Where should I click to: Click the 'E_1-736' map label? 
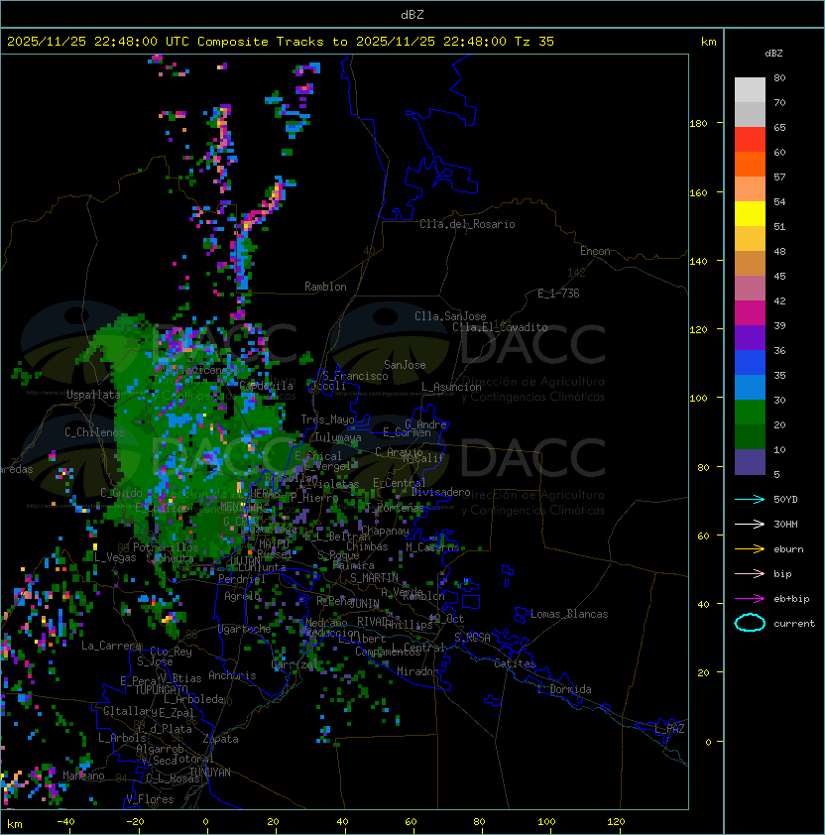pyautogui.click(x=558, y=294)
